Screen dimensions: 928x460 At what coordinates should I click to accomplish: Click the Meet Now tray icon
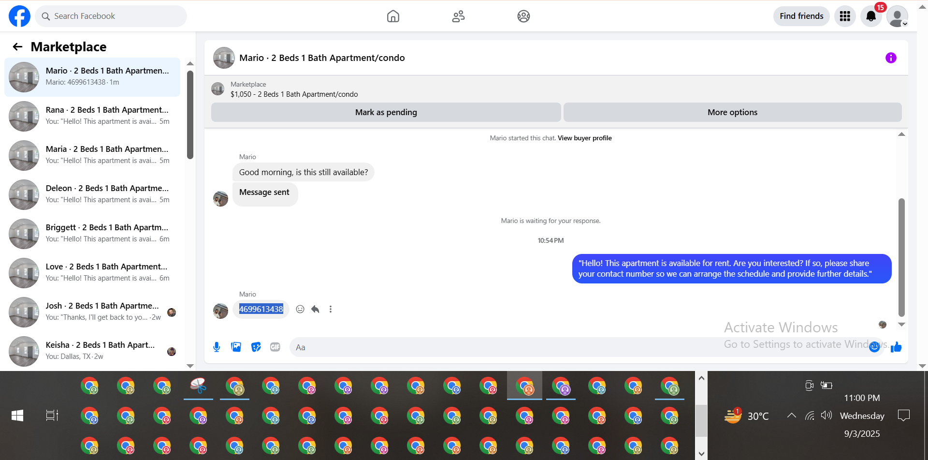(810, 385)
